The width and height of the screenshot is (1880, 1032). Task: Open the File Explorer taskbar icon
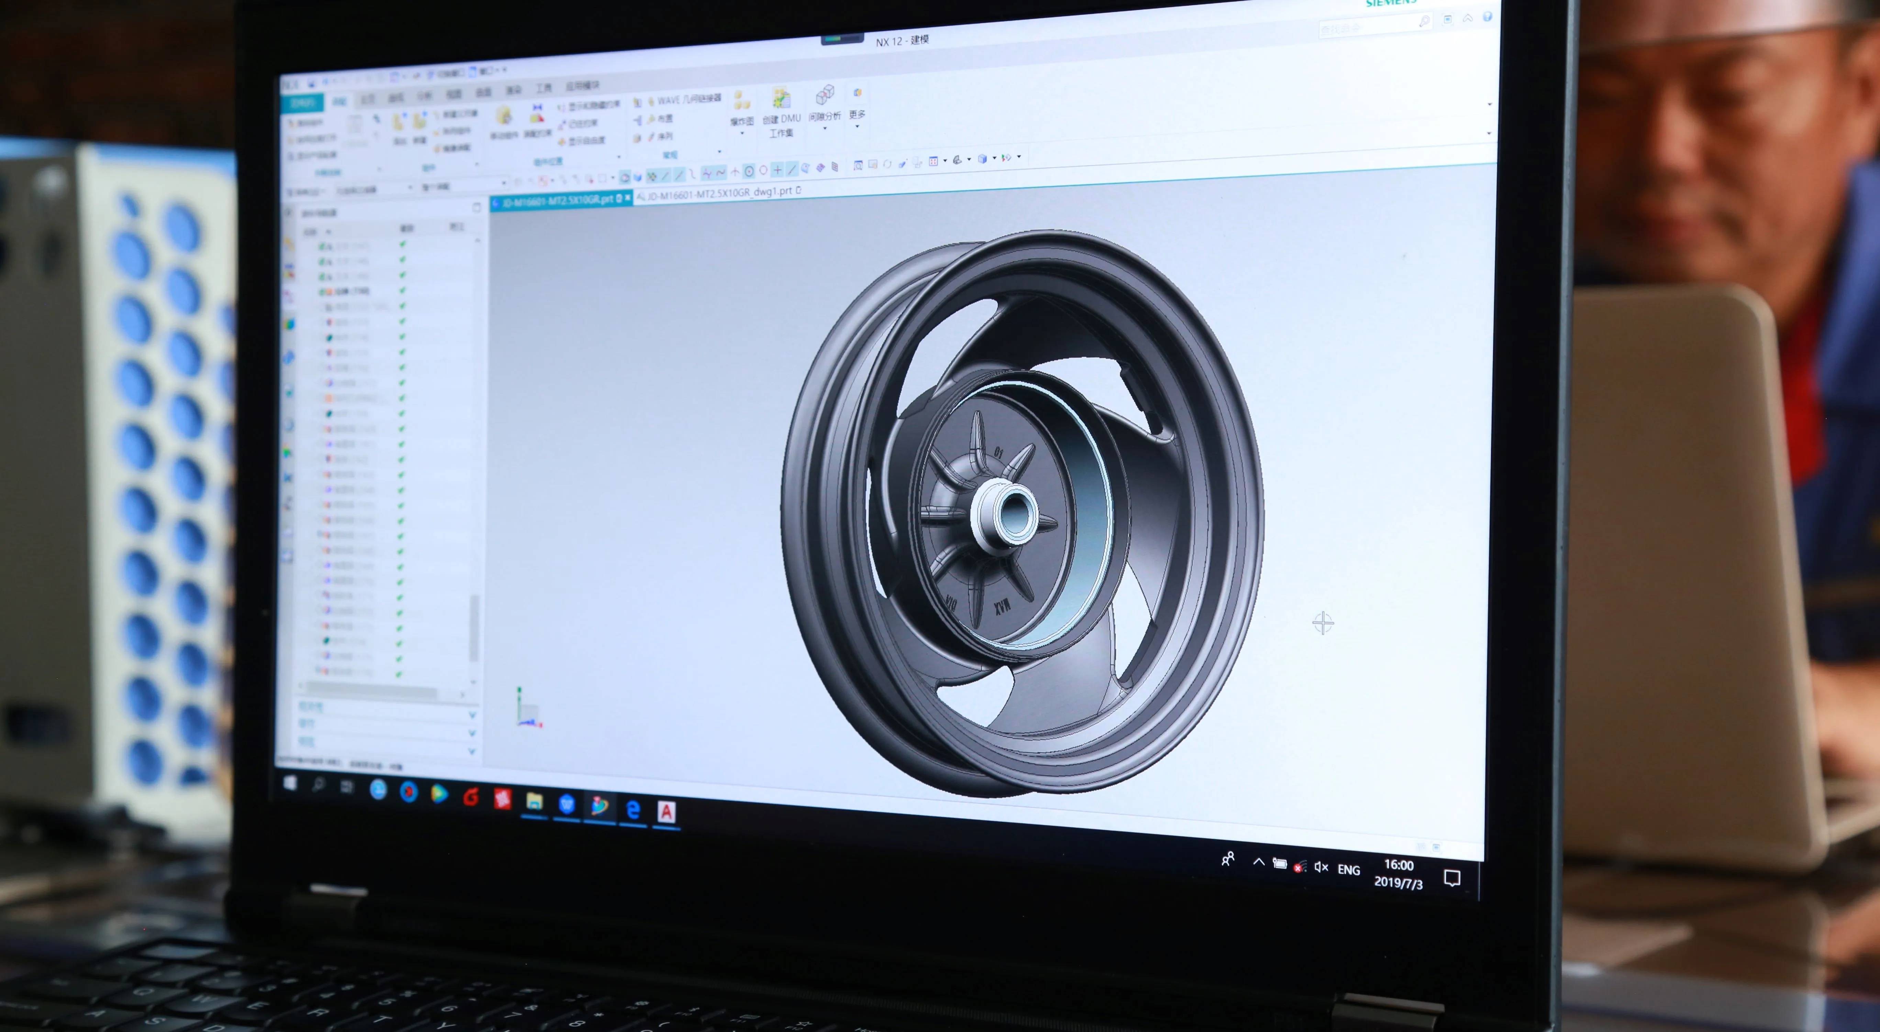[534, 802]
